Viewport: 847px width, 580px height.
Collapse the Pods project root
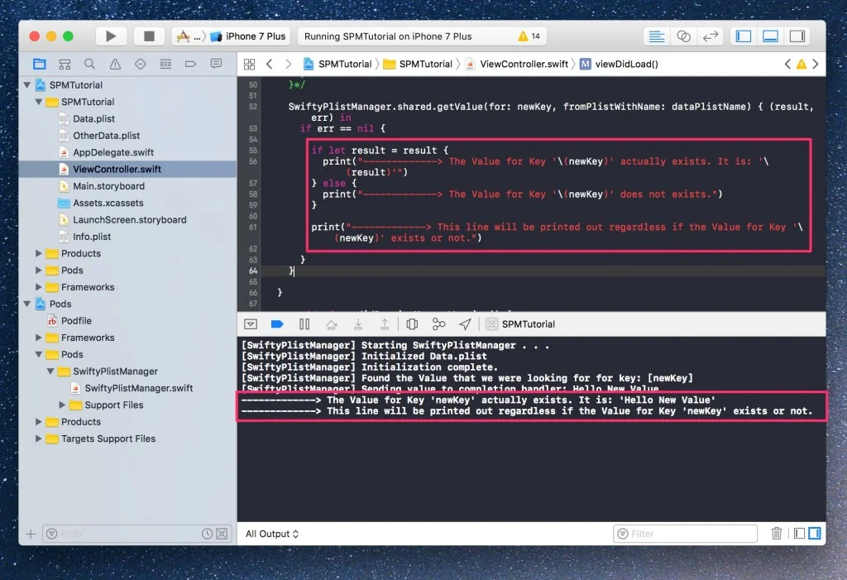point(27,304)
